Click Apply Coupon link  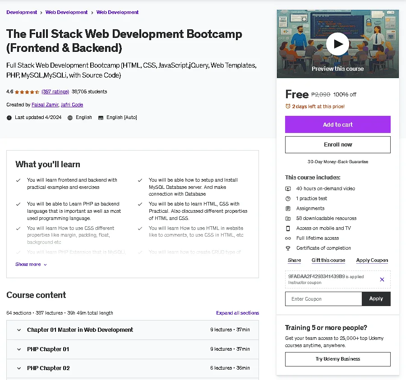(x=372, y=260)
